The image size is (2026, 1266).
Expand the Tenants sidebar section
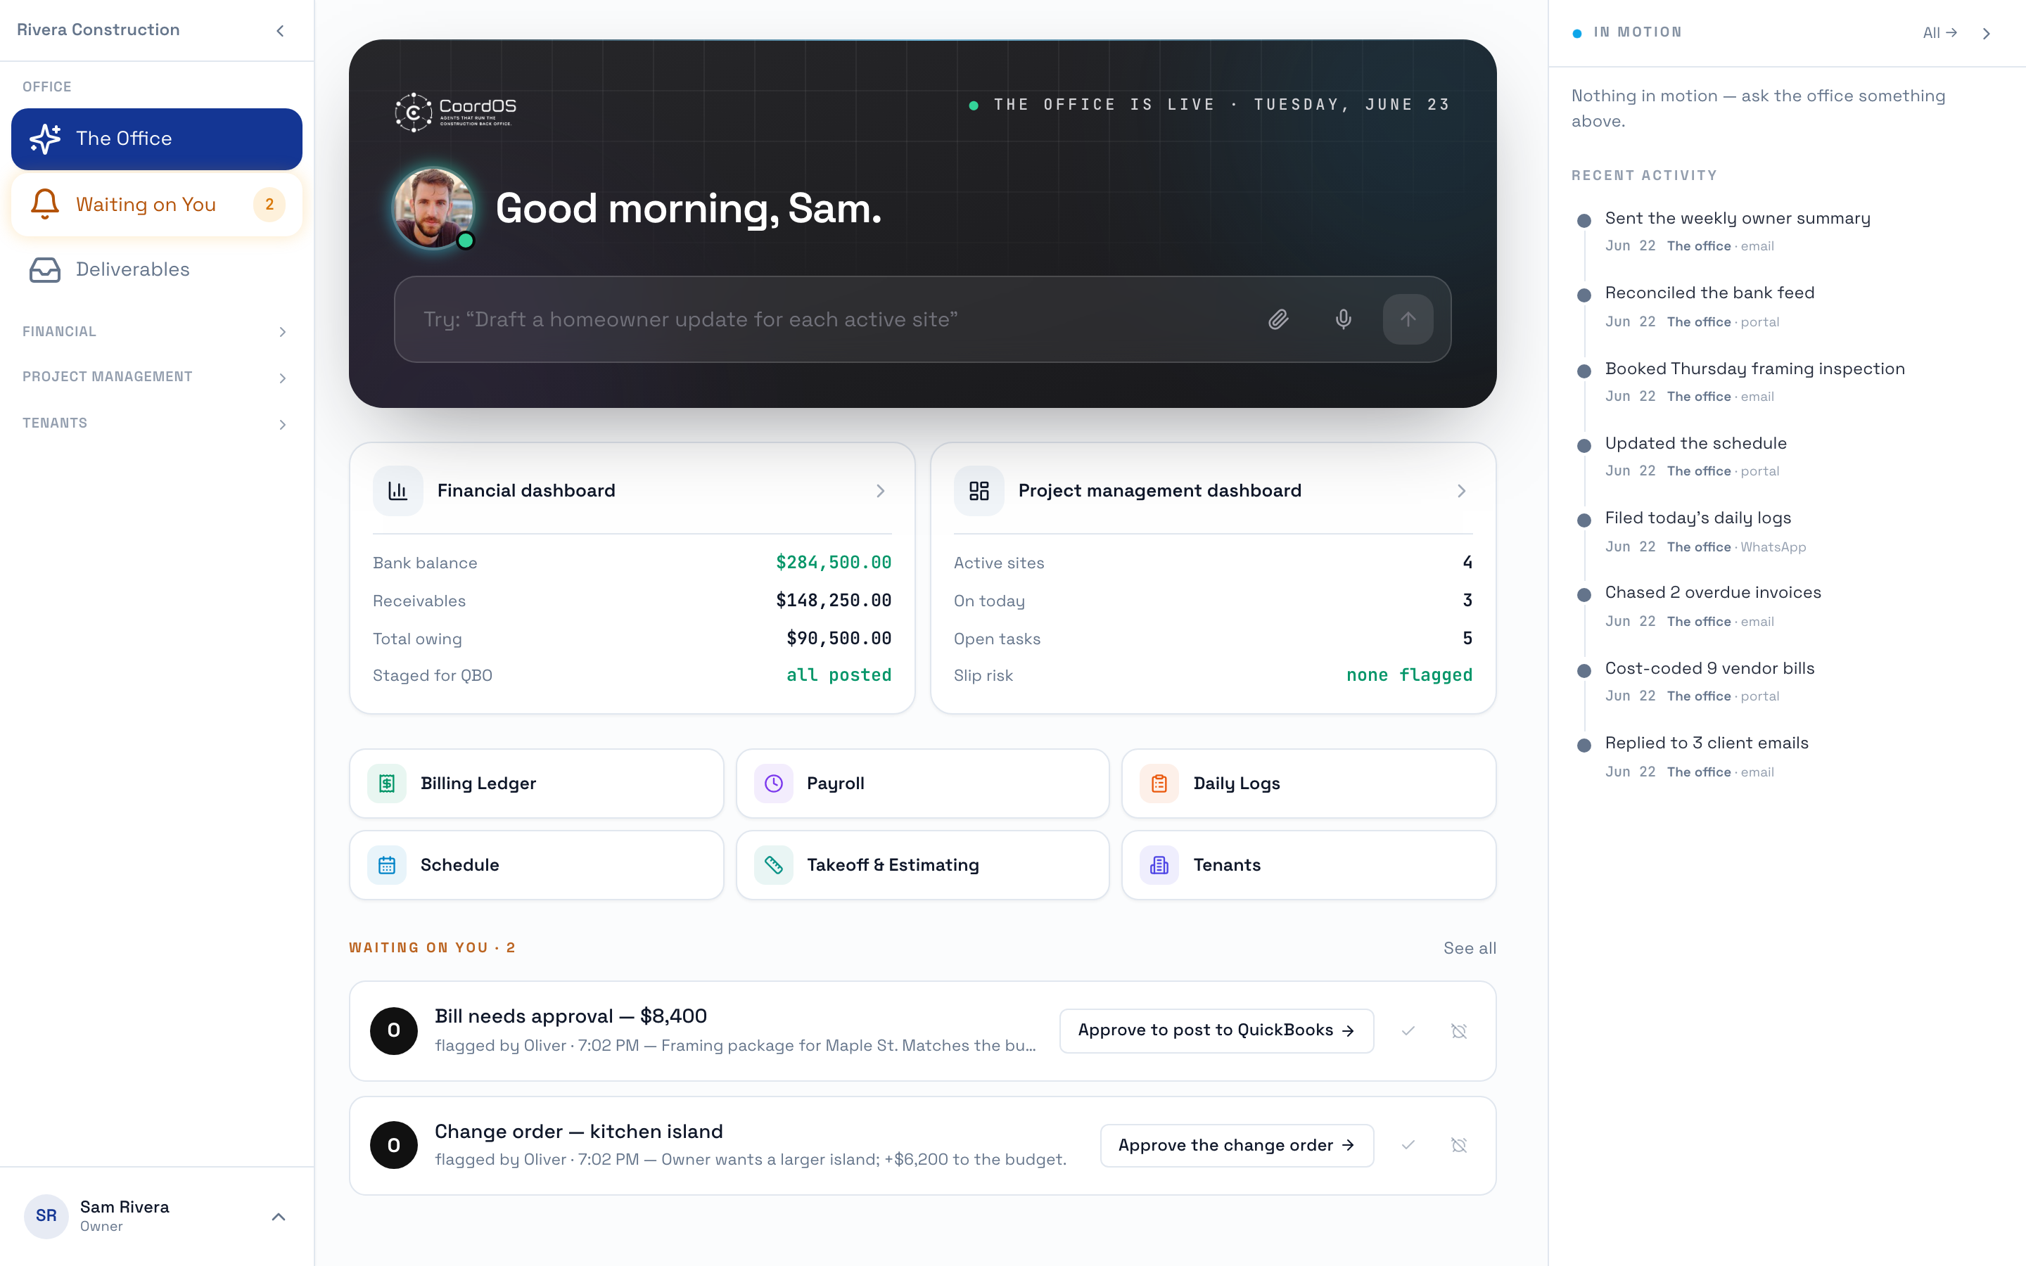tap(157, 423)
